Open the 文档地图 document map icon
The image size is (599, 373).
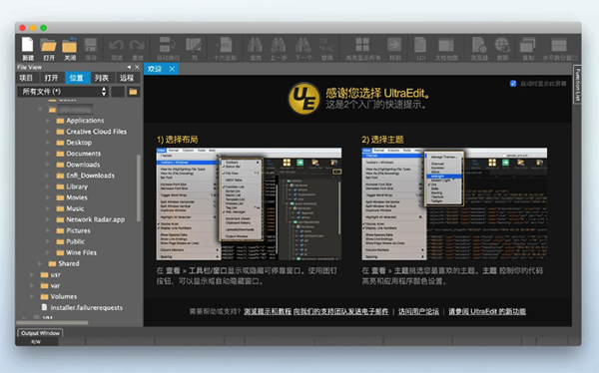(x=446, y=49)
